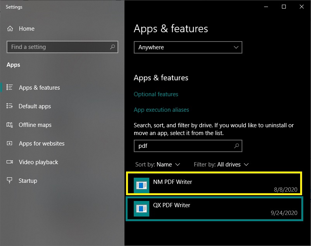Screen dimensions: 311x246
Task: Click the magnifier in the pdf search box
Action: click(237, 146)
